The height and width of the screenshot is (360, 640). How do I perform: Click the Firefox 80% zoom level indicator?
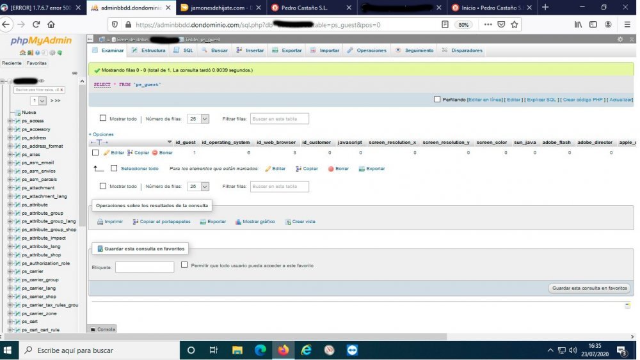coord(463,25)
